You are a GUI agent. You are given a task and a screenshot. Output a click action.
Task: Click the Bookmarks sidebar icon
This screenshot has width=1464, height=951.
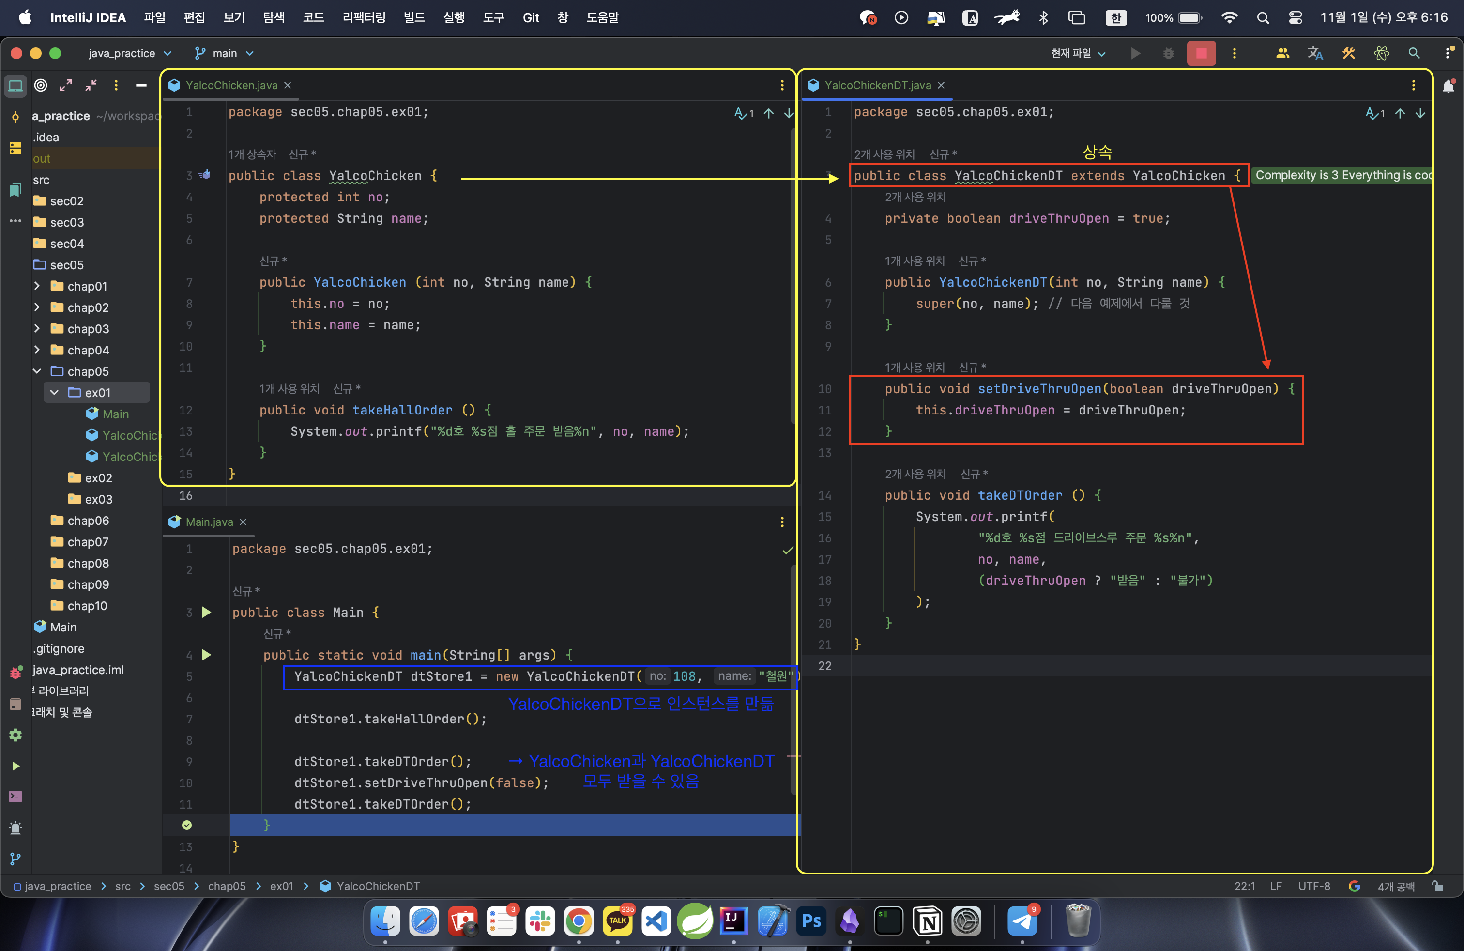[x=15, y=189]
